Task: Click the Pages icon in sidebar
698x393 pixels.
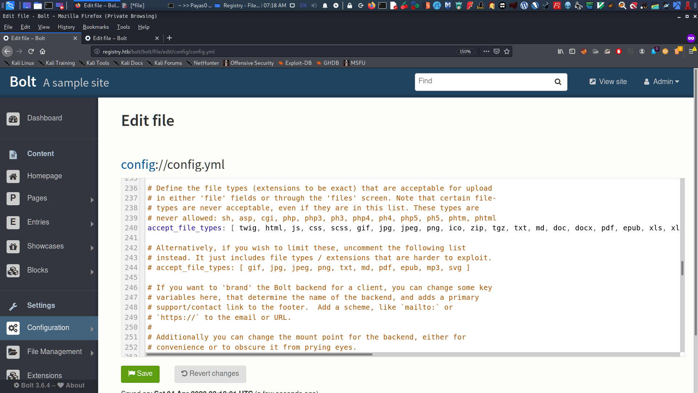Action: click(x=13, y=198)
